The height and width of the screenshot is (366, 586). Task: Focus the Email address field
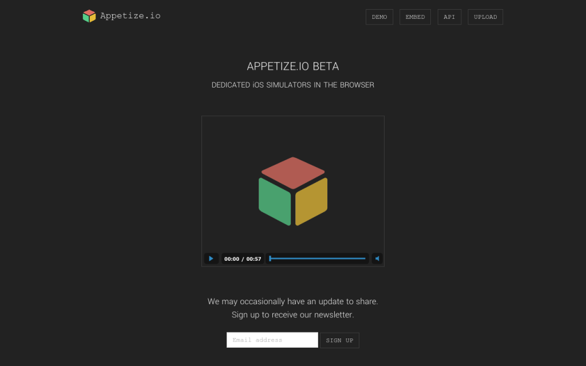coord(272,340)
